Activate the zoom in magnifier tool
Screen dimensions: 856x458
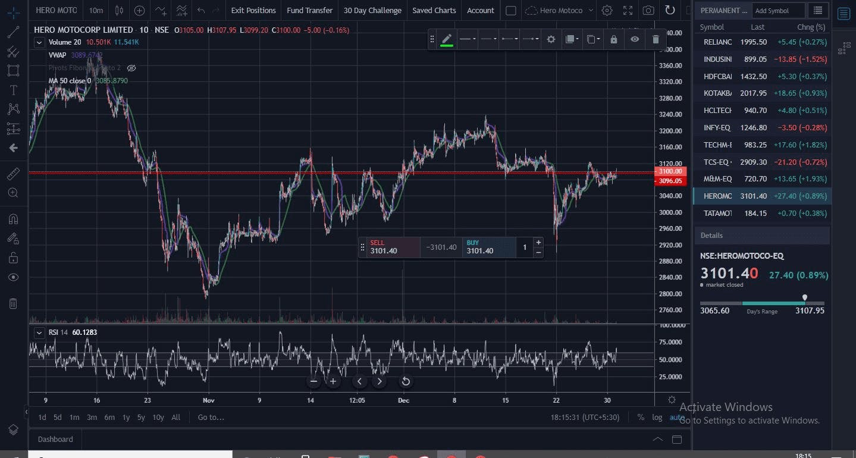13,193
